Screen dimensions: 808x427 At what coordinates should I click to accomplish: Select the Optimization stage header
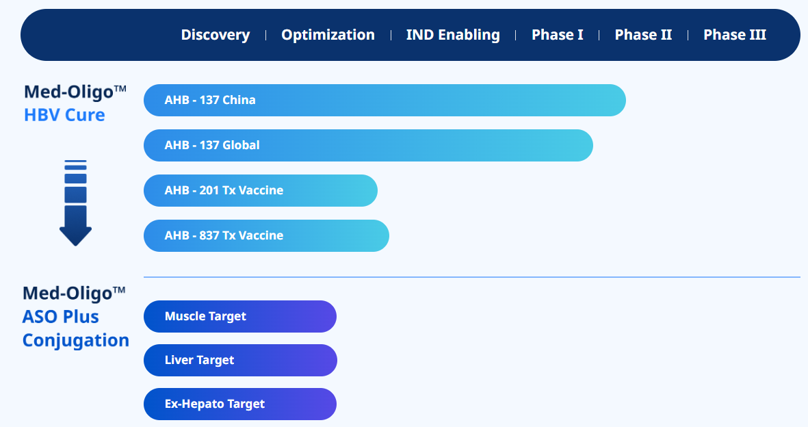328,35
